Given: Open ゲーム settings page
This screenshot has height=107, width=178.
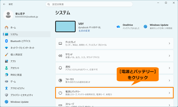Looking at the screenshot, I should (x=27, y=81).
